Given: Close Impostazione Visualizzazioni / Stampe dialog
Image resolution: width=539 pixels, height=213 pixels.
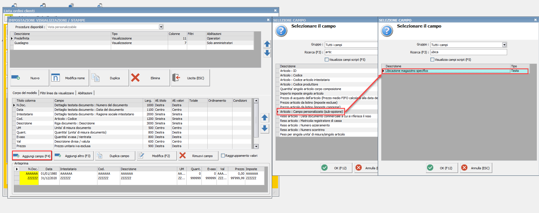Looking at the screenshot, I should pyautogui.click(x=268, y=20).
